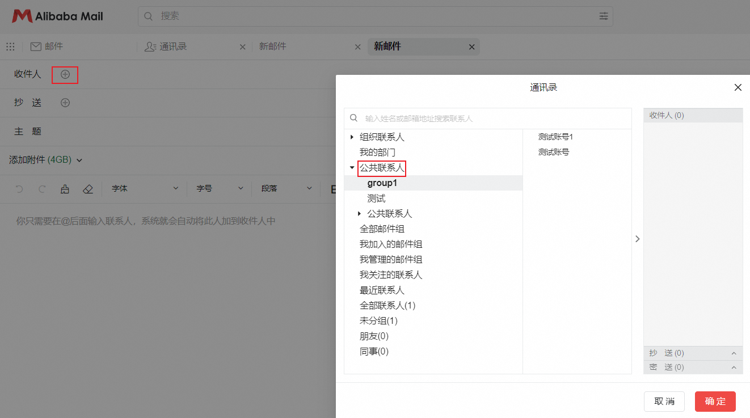Close the inactive 新邮件 tab
The width and height of the screenshot is (750, 418).
coord(357,47)
